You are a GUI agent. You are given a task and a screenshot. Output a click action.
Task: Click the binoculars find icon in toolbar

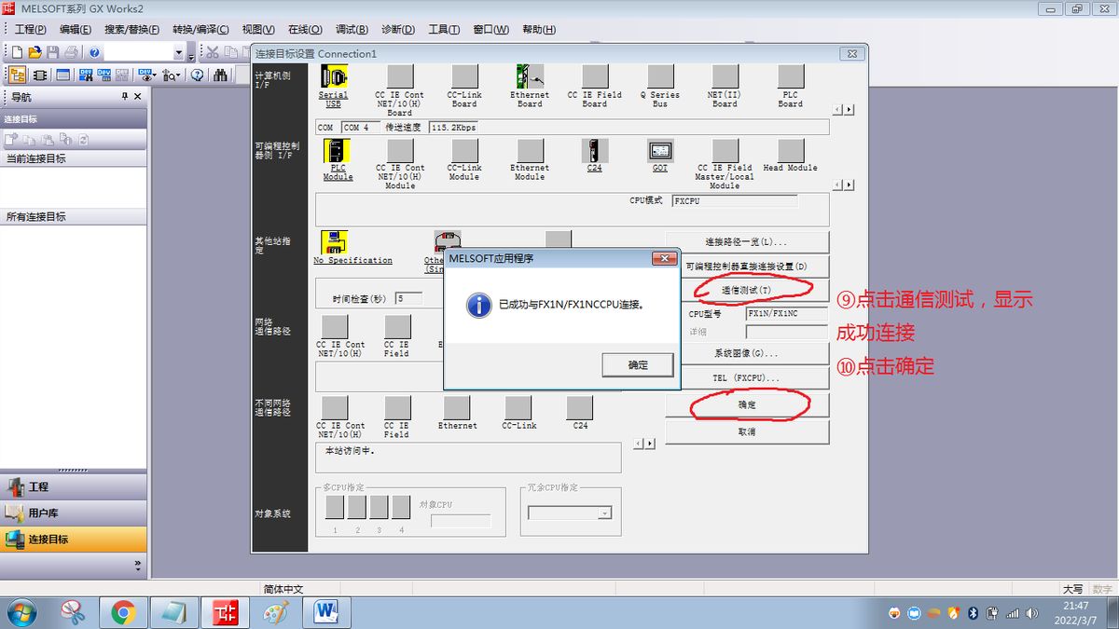[x=221, y=75]
